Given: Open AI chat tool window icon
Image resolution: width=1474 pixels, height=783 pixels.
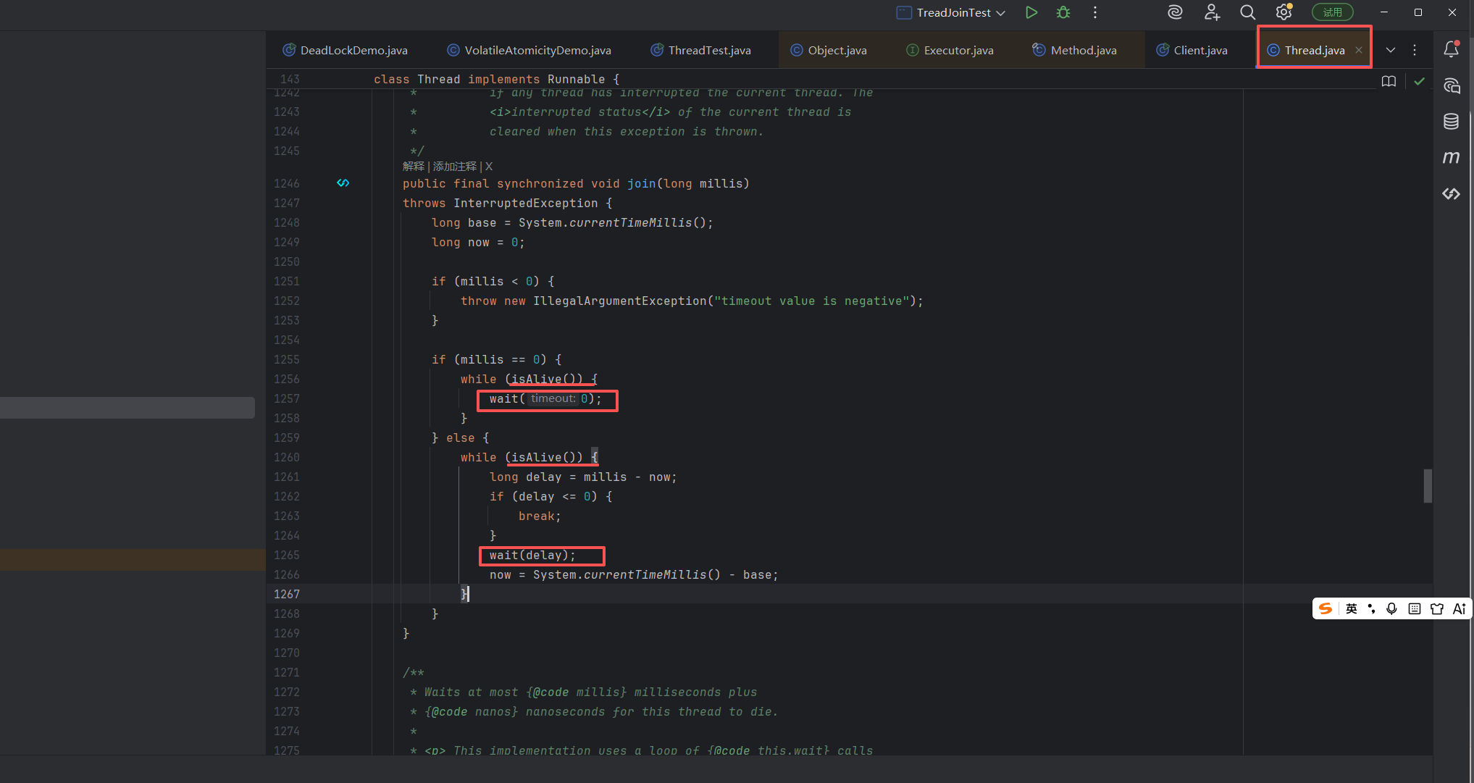Looking at the screenshot, I should [1452, 85].
